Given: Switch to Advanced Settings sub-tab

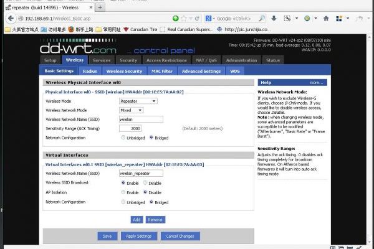Looking at the screenshot, I should (x=201, y=71).
